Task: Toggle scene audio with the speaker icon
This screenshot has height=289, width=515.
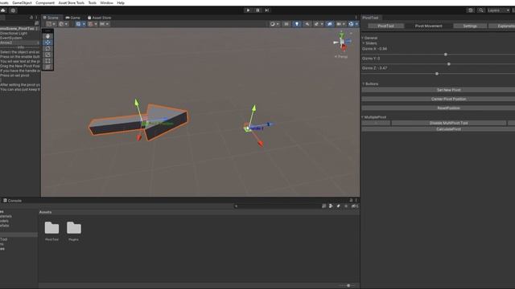Action: pyautogui.click(x=307, y=24)
